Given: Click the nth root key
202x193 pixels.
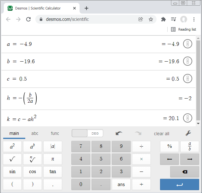Looking at the screenshot, I should click(33, 159).
